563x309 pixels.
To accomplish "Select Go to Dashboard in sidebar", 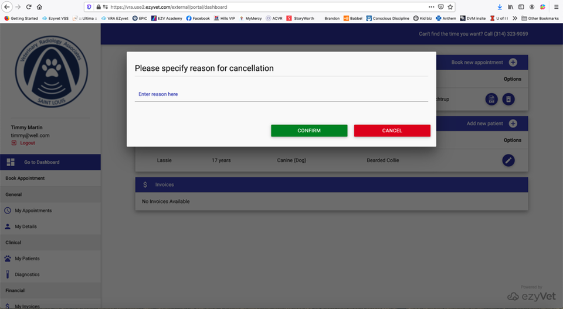I will 41,162.
